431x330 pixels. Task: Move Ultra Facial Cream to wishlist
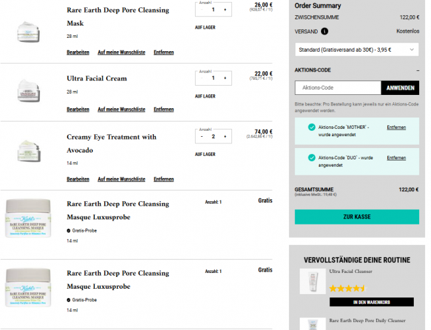(x=121, y=110)
